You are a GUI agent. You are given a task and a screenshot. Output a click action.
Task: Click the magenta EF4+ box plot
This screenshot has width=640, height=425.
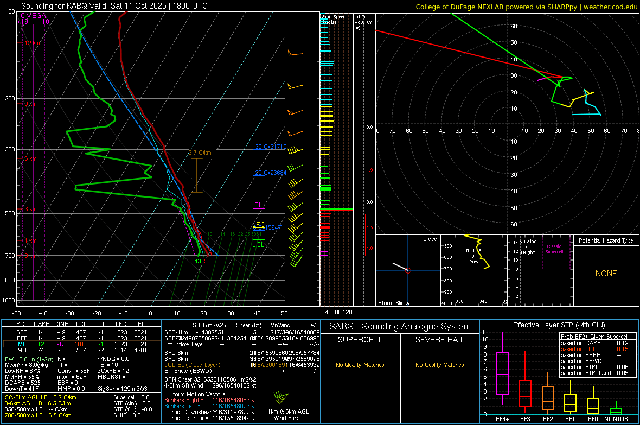pyautogui.click(x=502, y=373)
